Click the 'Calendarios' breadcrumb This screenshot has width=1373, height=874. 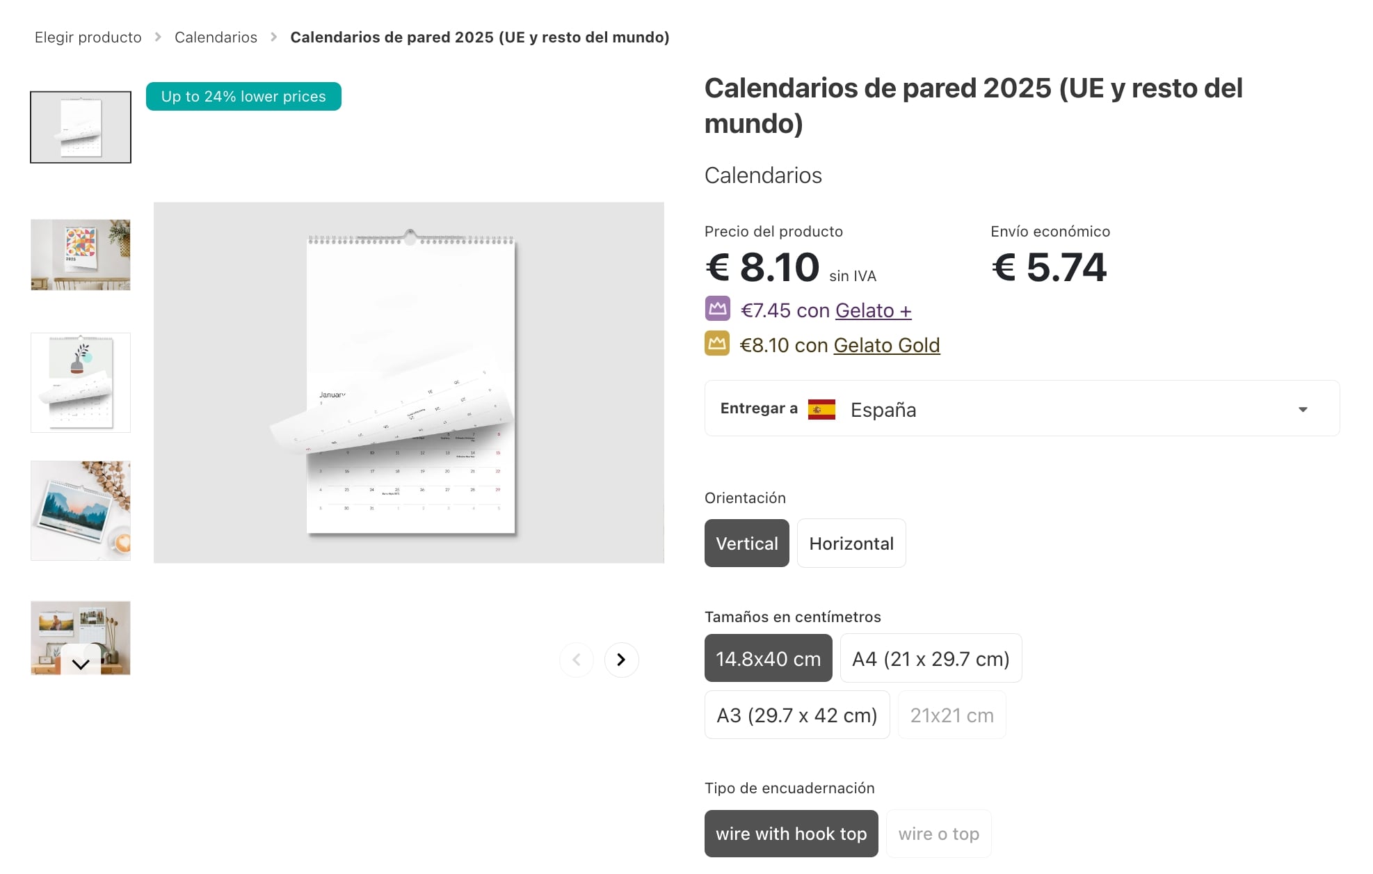point(216,37)
